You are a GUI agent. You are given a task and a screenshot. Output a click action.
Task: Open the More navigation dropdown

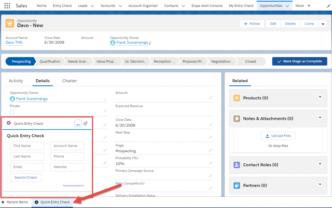[302, 5]
